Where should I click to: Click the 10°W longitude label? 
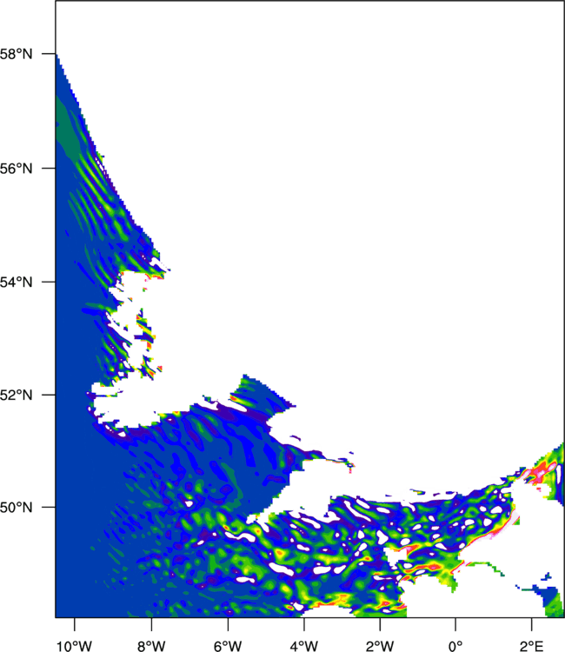[x=75, y=646]
